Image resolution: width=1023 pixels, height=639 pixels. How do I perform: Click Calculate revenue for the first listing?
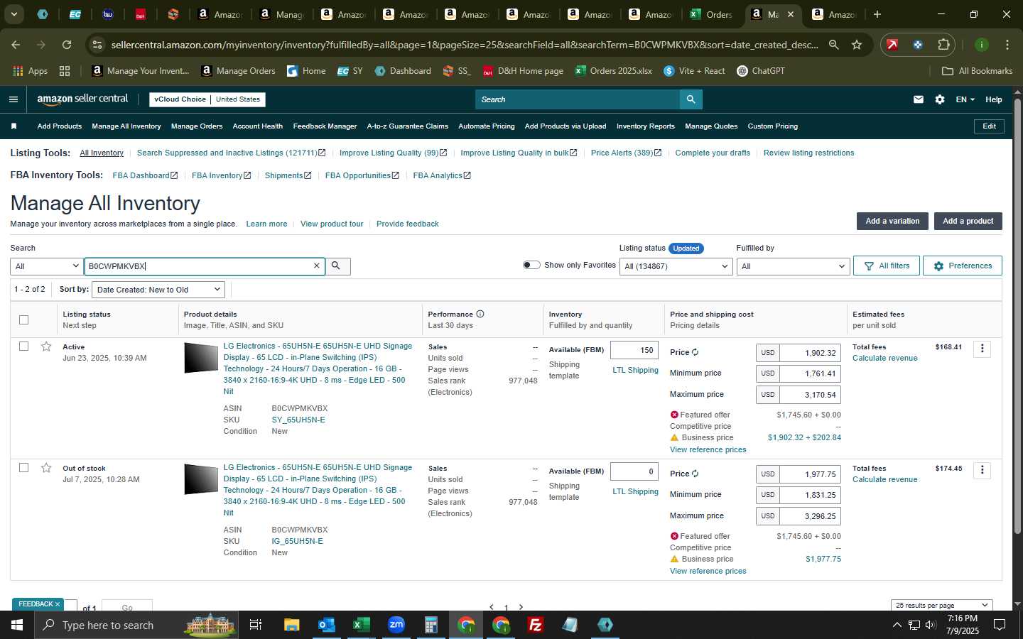(x=884, y=358)
